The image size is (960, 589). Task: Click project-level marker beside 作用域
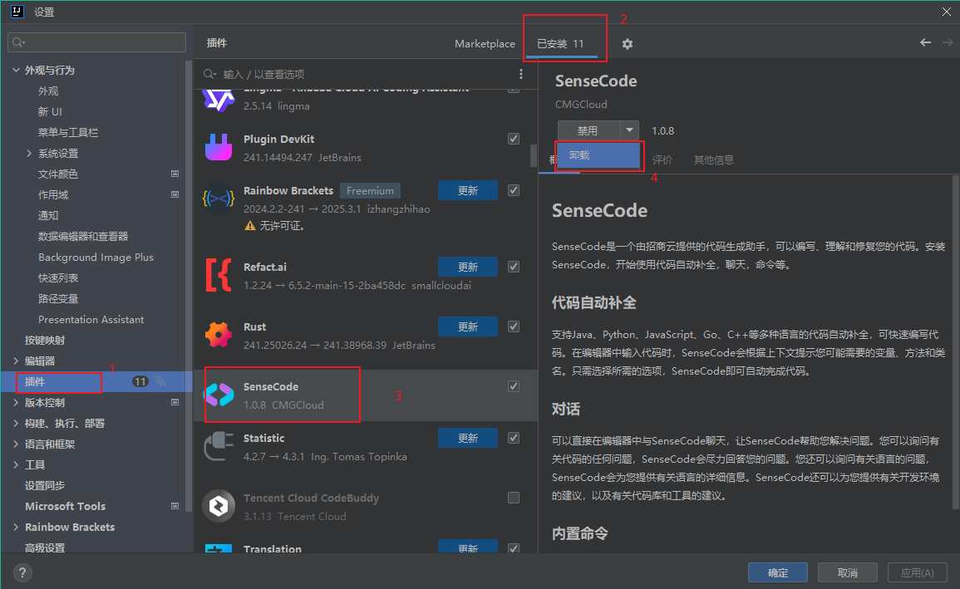coord(175,194)
